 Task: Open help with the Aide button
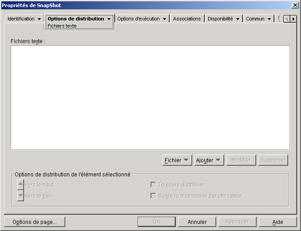(x=278, y=222)
